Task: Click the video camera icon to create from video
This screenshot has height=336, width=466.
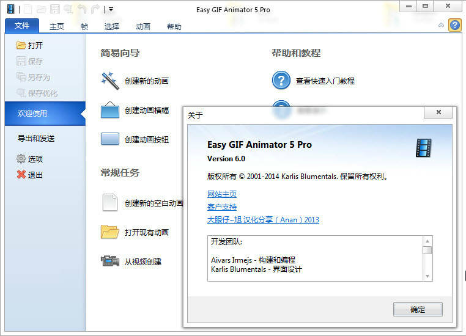Action: pos(110,261)
